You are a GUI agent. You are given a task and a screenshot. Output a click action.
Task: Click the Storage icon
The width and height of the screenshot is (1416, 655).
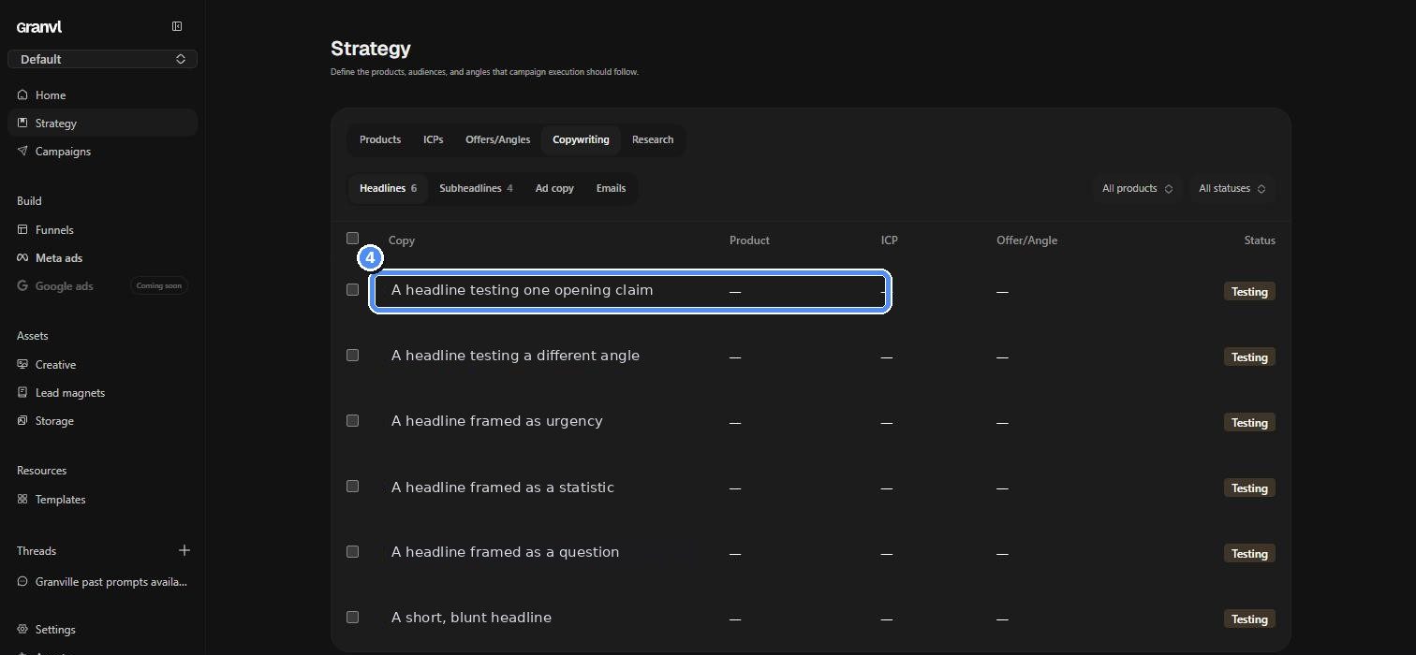tap(23, 420)
